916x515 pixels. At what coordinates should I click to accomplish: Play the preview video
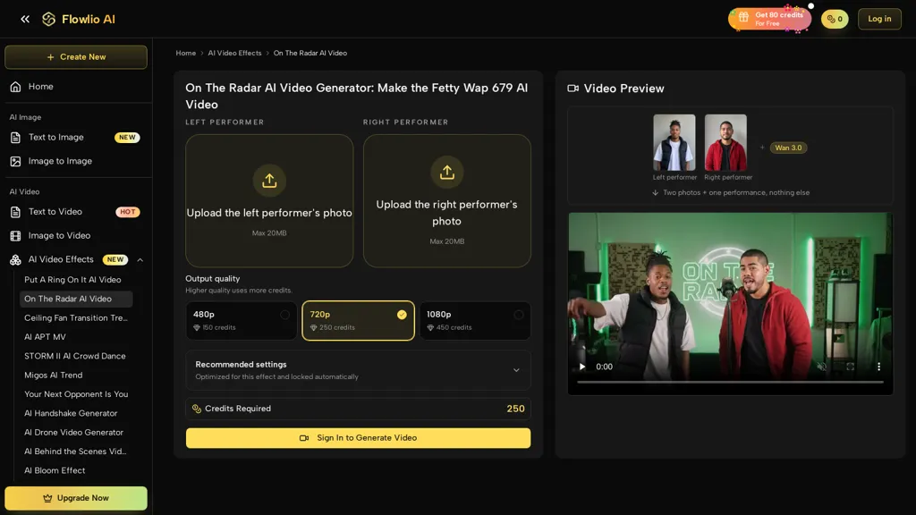581,367
